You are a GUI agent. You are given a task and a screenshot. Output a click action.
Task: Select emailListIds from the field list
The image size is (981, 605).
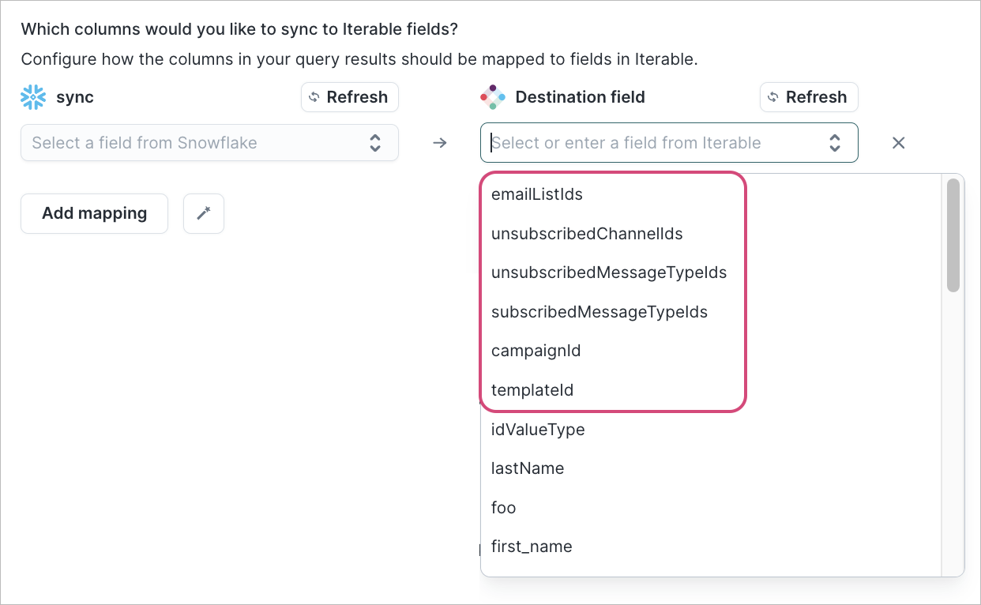coord(535,194)
